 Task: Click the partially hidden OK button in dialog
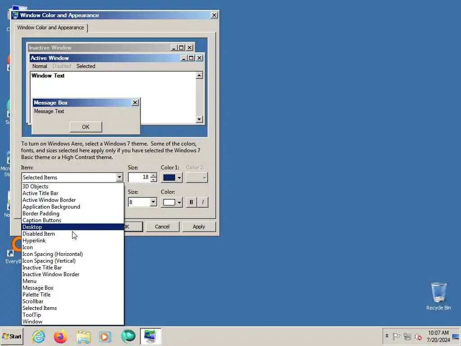point(133,227)
